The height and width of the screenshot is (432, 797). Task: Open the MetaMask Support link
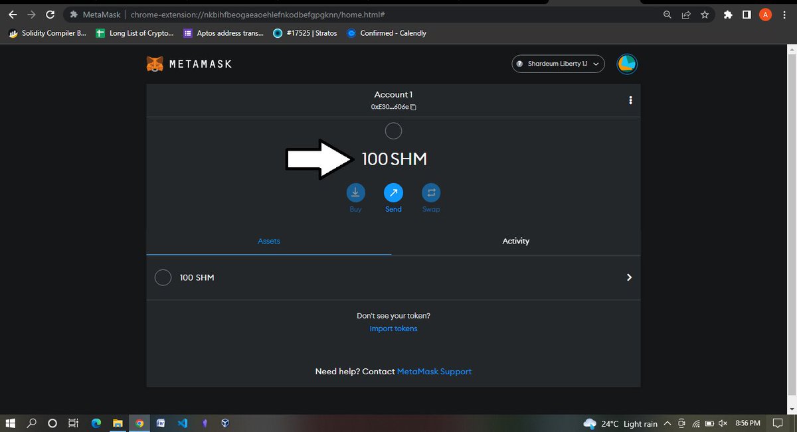(434, 372)
